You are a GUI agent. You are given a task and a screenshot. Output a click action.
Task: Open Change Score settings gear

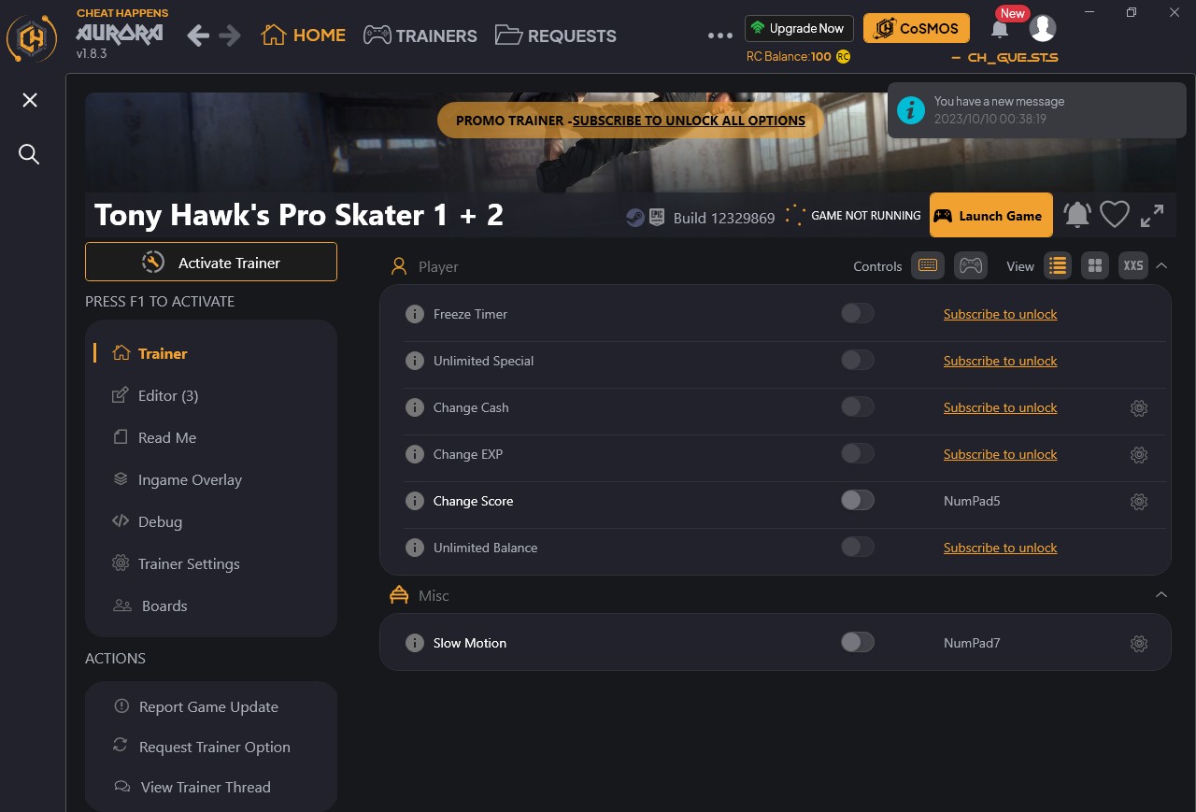pos(1138,502)
